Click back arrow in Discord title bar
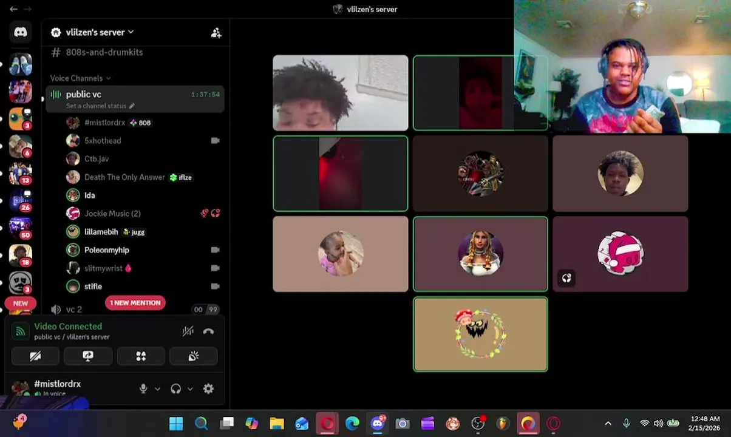The image size is (731, 437). 13,9
